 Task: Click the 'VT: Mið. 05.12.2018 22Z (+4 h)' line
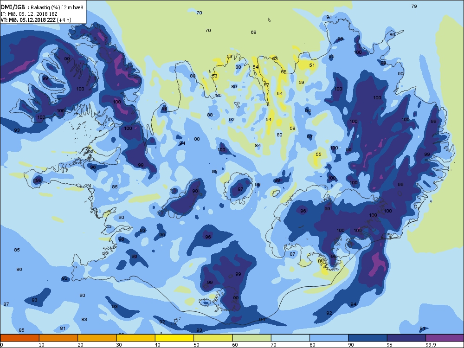click(36, 20)
